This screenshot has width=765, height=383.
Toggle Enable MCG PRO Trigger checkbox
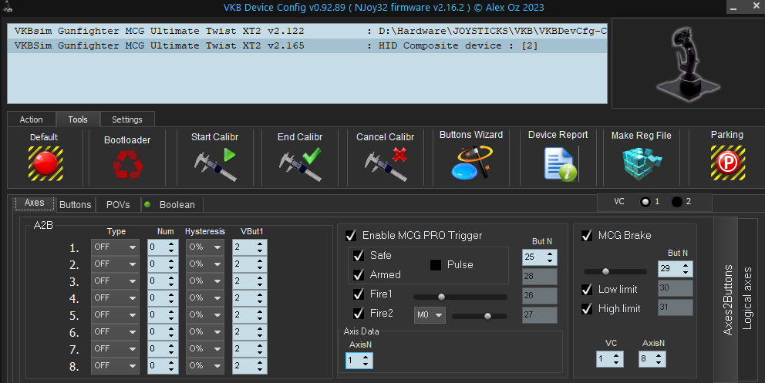[351, 236]
